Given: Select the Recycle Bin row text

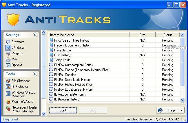Looking at the screenshot, I should [63, 50].
